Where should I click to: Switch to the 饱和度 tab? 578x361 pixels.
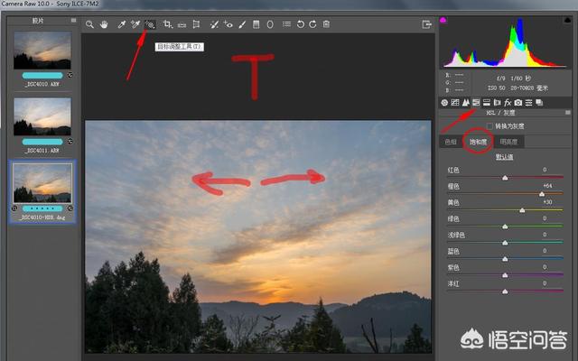point(478,142)
